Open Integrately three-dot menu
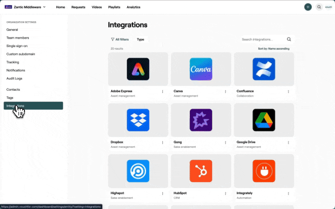This screenshot has width=335, height=209. [288, 193]
